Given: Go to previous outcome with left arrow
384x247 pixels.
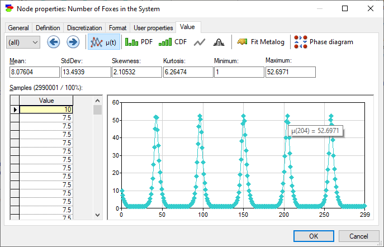Looking at the screenshot, I should pos(54,42).
